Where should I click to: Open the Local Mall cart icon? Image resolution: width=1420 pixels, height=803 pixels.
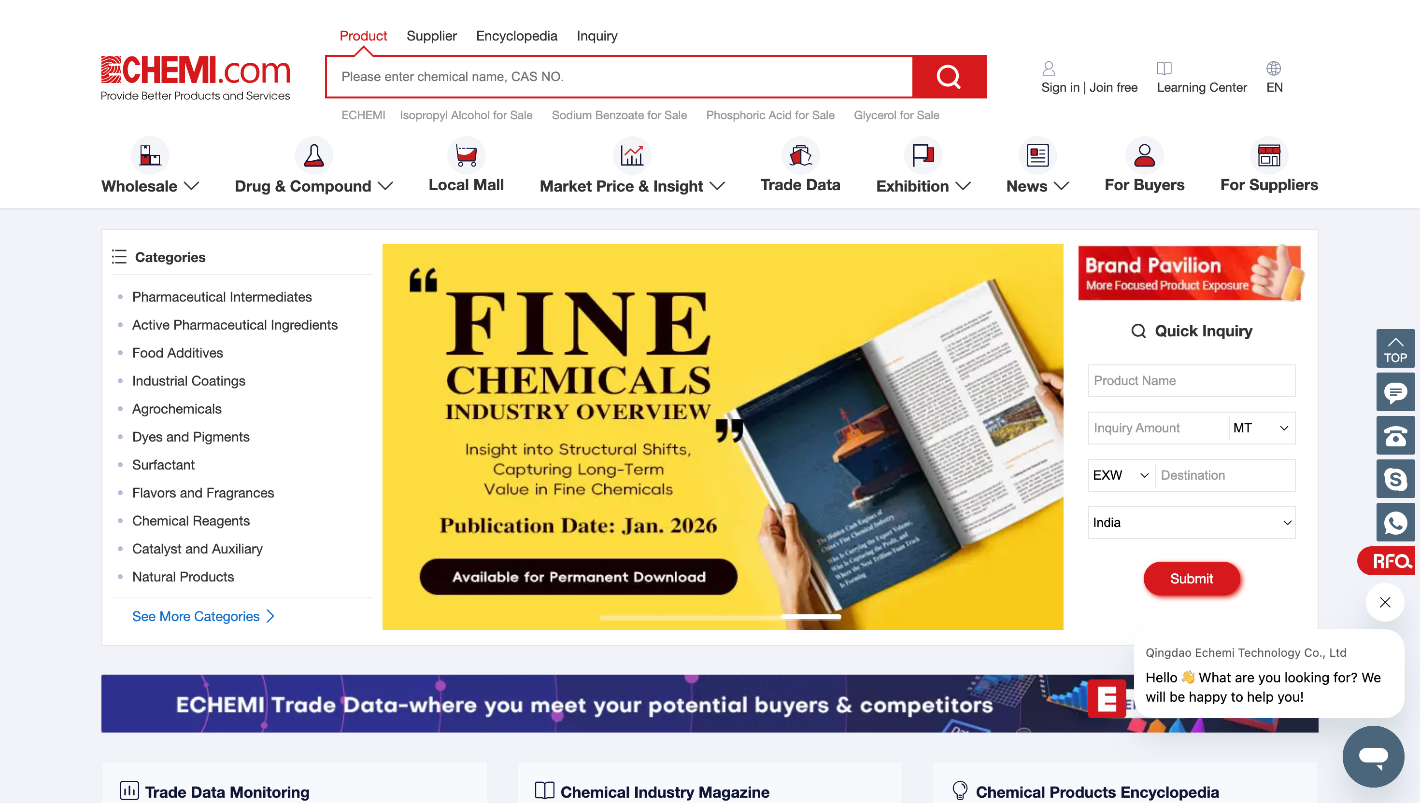coord(467,155)
